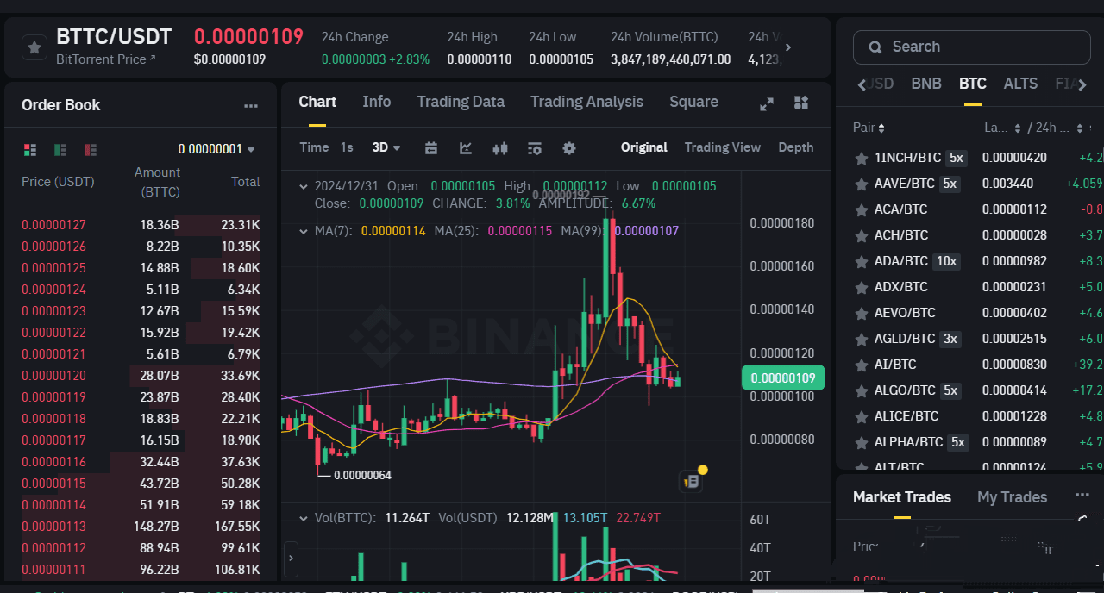Click the 0.00000113 ask price row
The width and height of the screenshot is (1104, 593).
tap(141, 527)
